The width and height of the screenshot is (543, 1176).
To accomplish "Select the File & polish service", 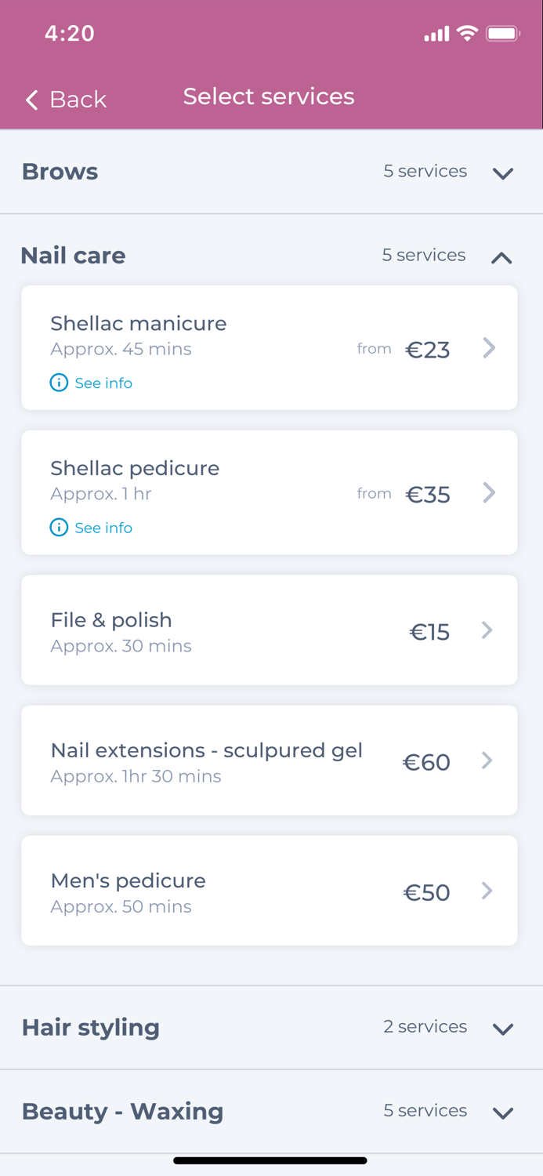I will tap(235, 631).
